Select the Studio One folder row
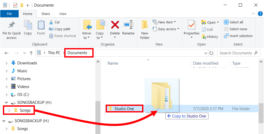The width and height of the screenshot is (264, 134). point(182,109)
